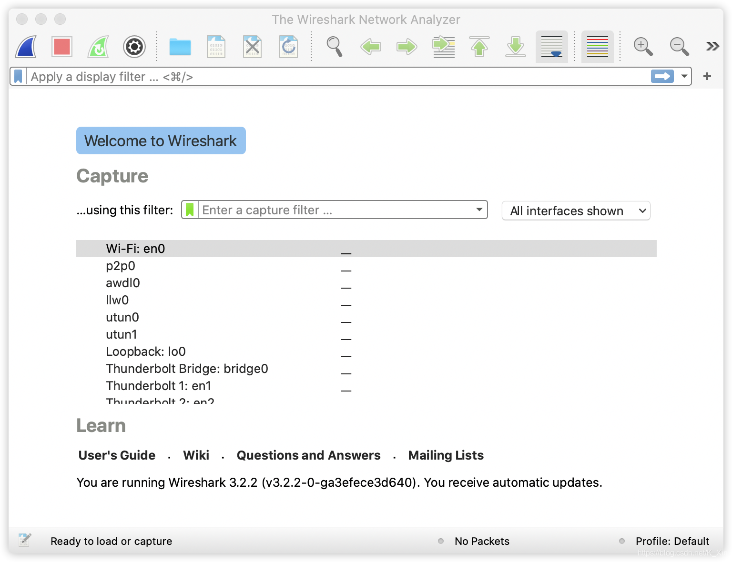Toggle auto-scroll during live capture
Viewport: 732px width, 562px height.
(x=552, y=47)
